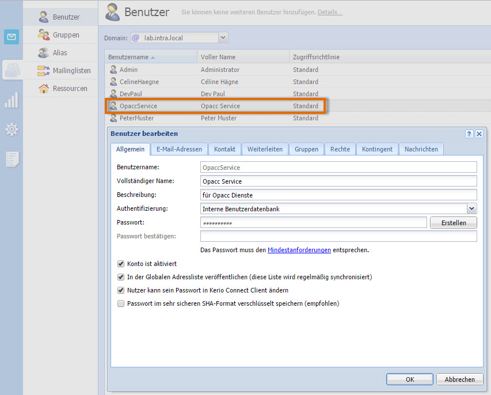Select the Authentifizierung 'Interne Benutzerdatenbank' combo box
This screenshot has height=395, width=491.
coord(338,208)
